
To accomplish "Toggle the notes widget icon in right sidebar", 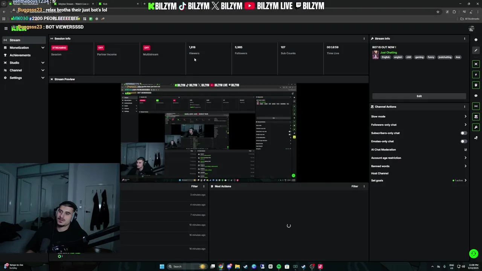I will coord(476,85).
